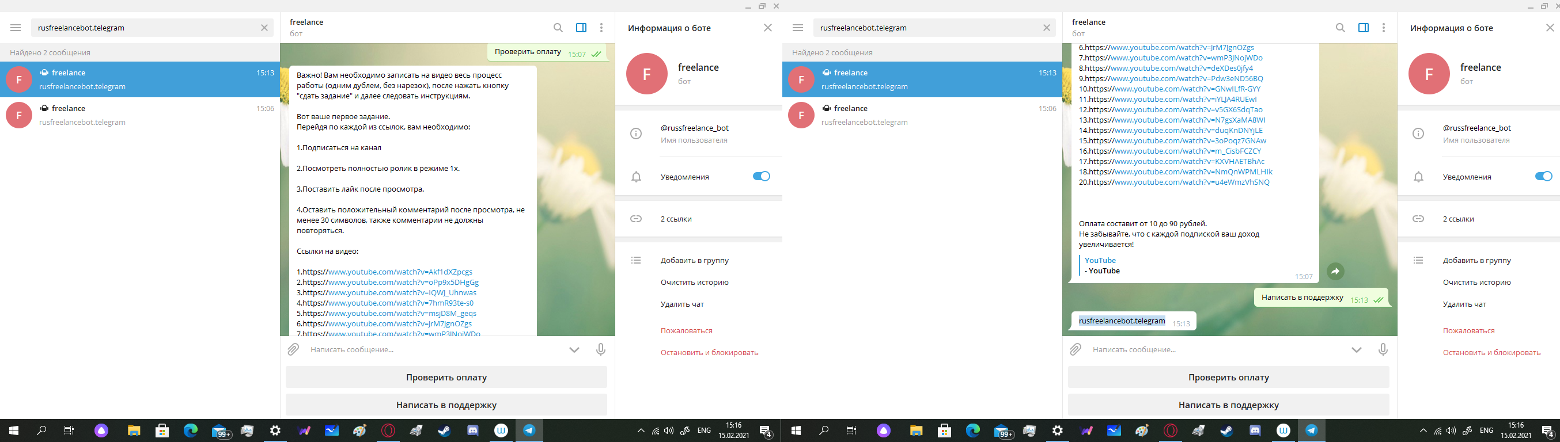
Task: Toggle the side panel icon in the right chat header
Action: click(1363, 28)
